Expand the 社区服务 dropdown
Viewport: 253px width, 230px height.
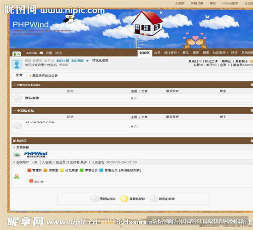220,52
